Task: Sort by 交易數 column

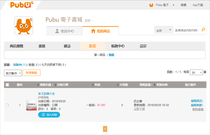Action: point(122,85)
